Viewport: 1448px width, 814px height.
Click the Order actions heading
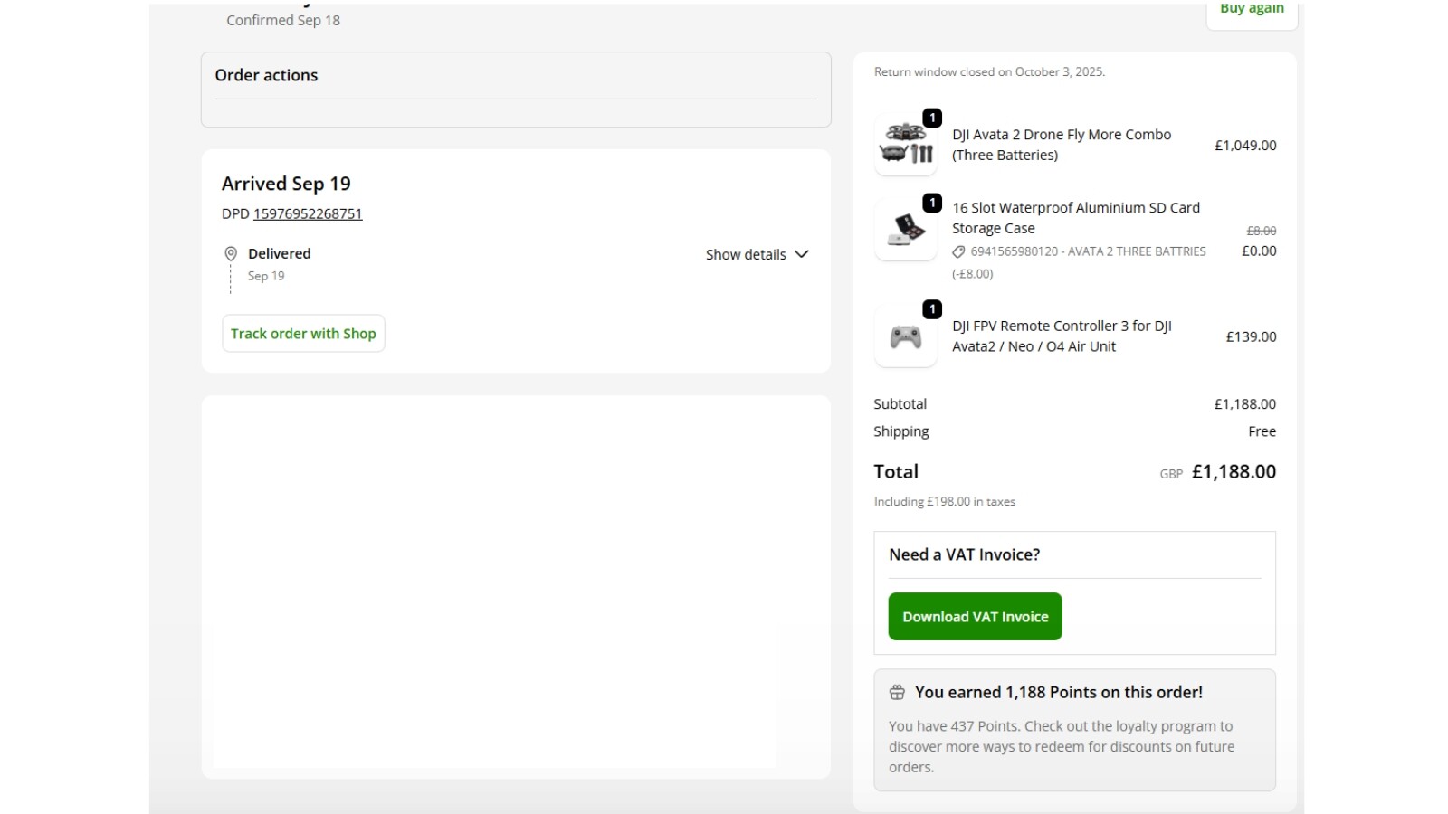pos(266,76)
